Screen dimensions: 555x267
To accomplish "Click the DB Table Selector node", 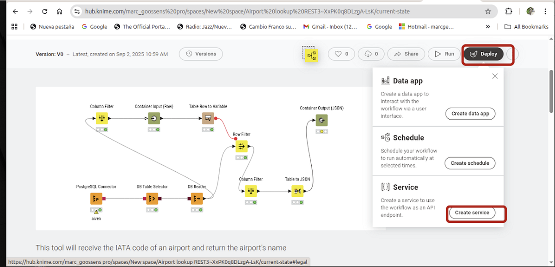I will (153, 199).
